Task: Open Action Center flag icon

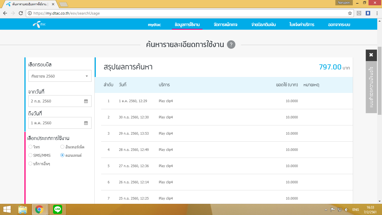Action: point(333,209)
